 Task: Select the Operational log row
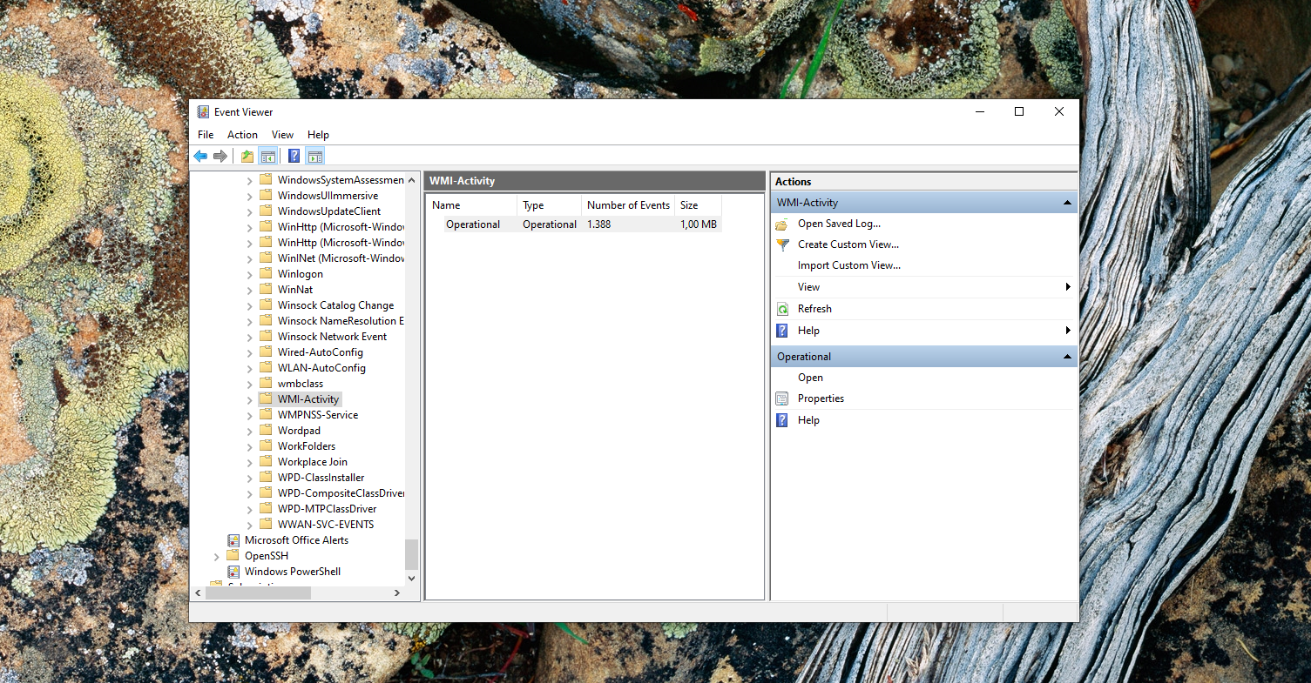(473, 224)
